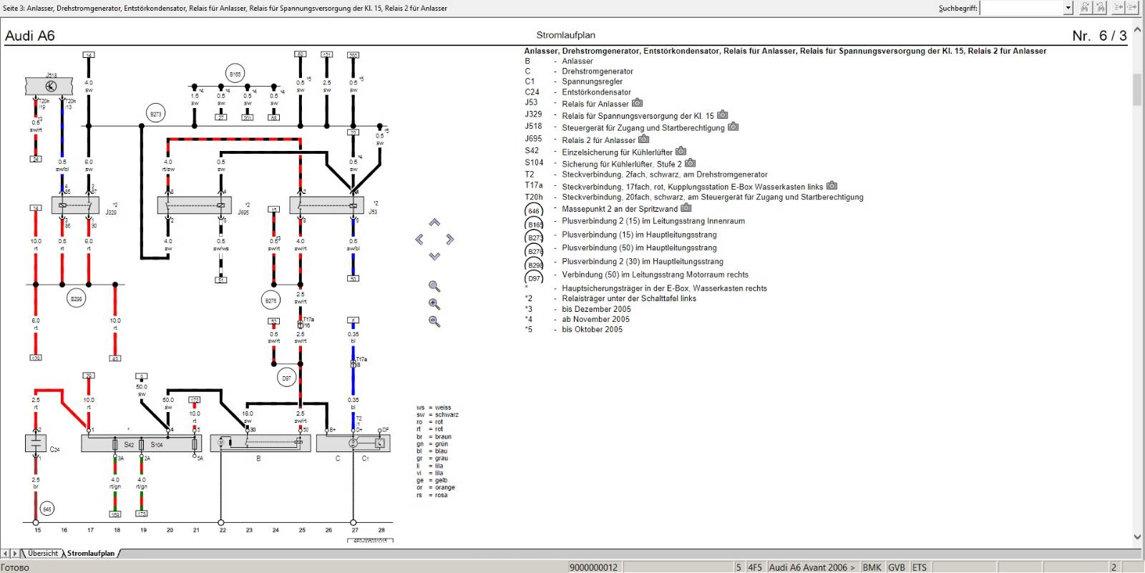Select the Stromlaufplan tab
The width and height of the screenshot is (1145, 573).
tap(91, 554)
